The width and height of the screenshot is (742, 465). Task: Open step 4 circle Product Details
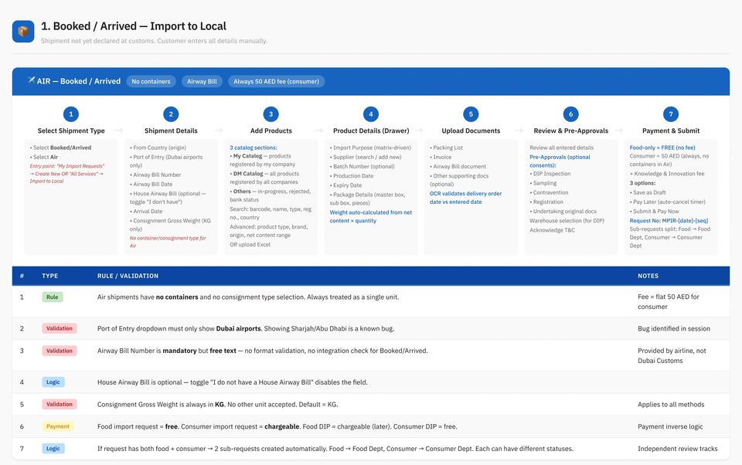370,114
